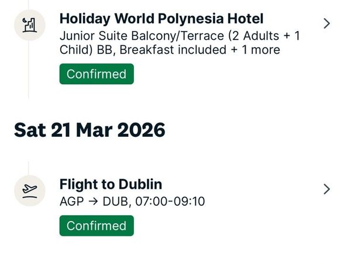Select the 07:00-09:10 flight time
The height and width of the screenshot is (263, 351).
click(x=170, y=202)
